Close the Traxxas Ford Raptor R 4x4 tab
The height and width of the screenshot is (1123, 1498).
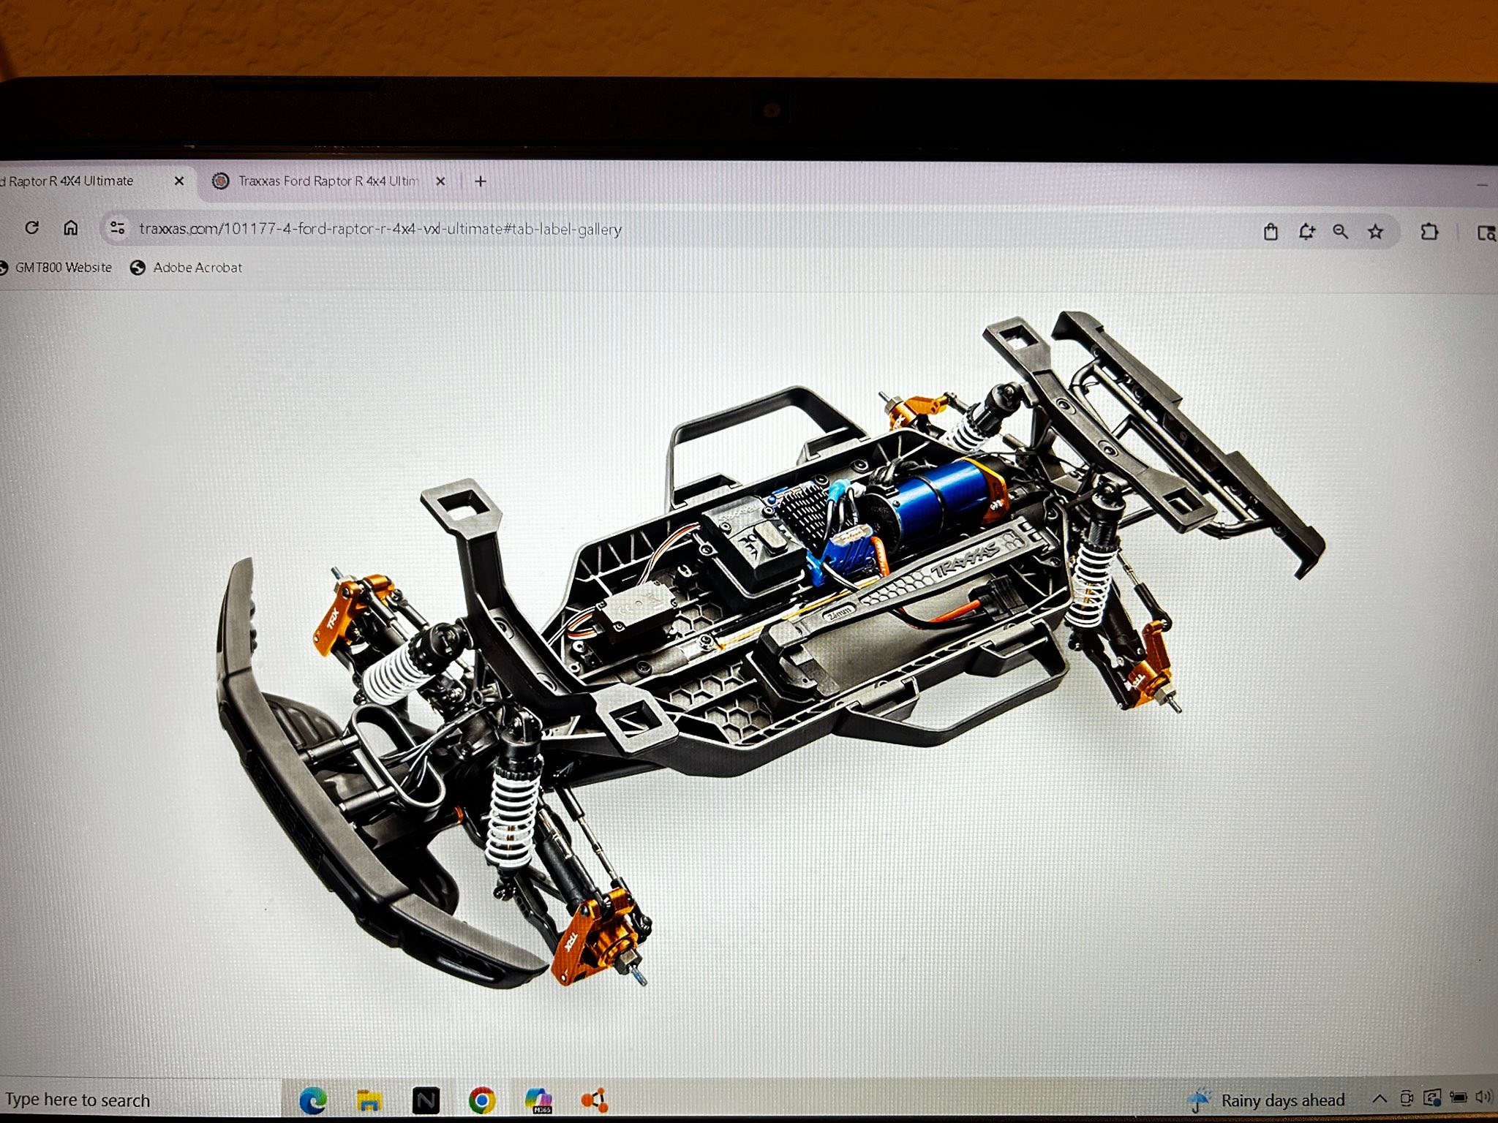[440, 181]
